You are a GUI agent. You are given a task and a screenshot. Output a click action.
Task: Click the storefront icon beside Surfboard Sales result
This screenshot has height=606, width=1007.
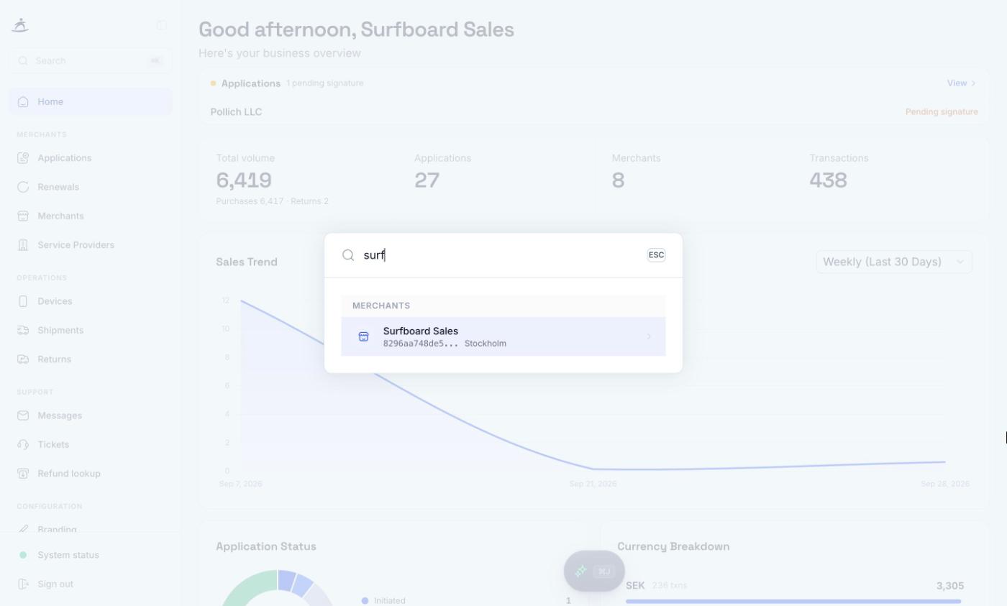click(x=363, y=336)
